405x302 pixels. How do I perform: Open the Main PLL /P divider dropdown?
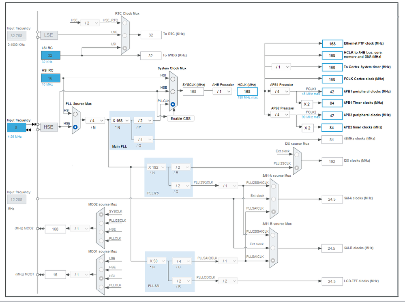[x=144, y=121]
